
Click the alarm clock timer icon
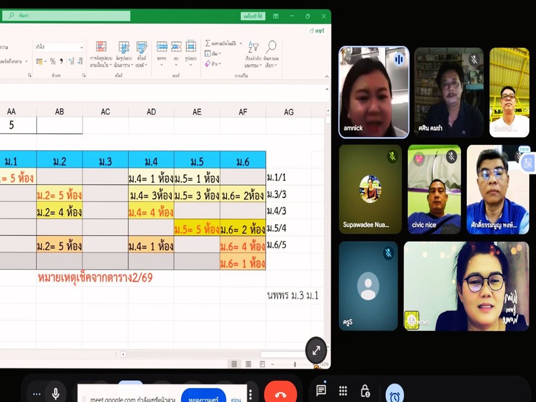pos(395,395)
